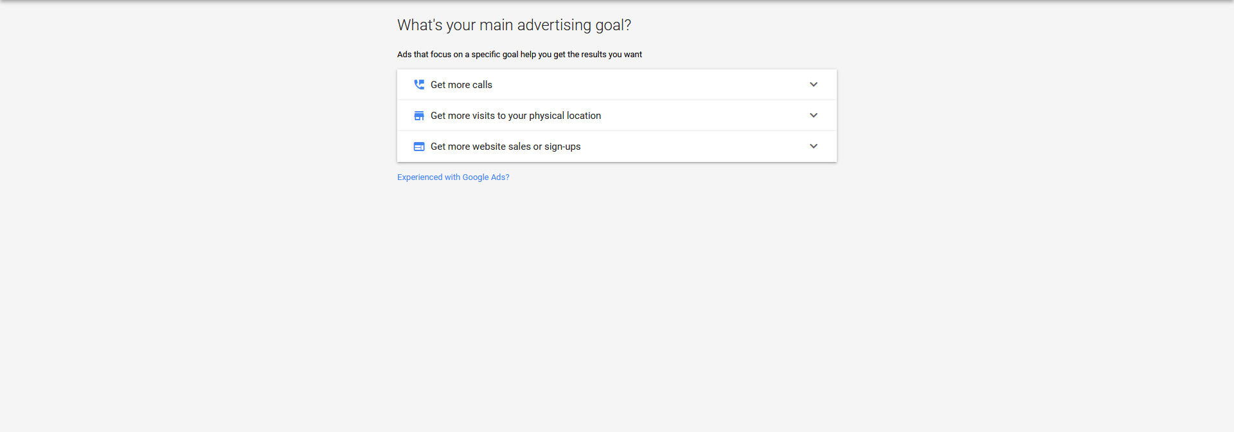The height and width of the screenshot is (432, 1234).
Task: Open the "Experienced with Google Ads?" link
Action: 453,177
